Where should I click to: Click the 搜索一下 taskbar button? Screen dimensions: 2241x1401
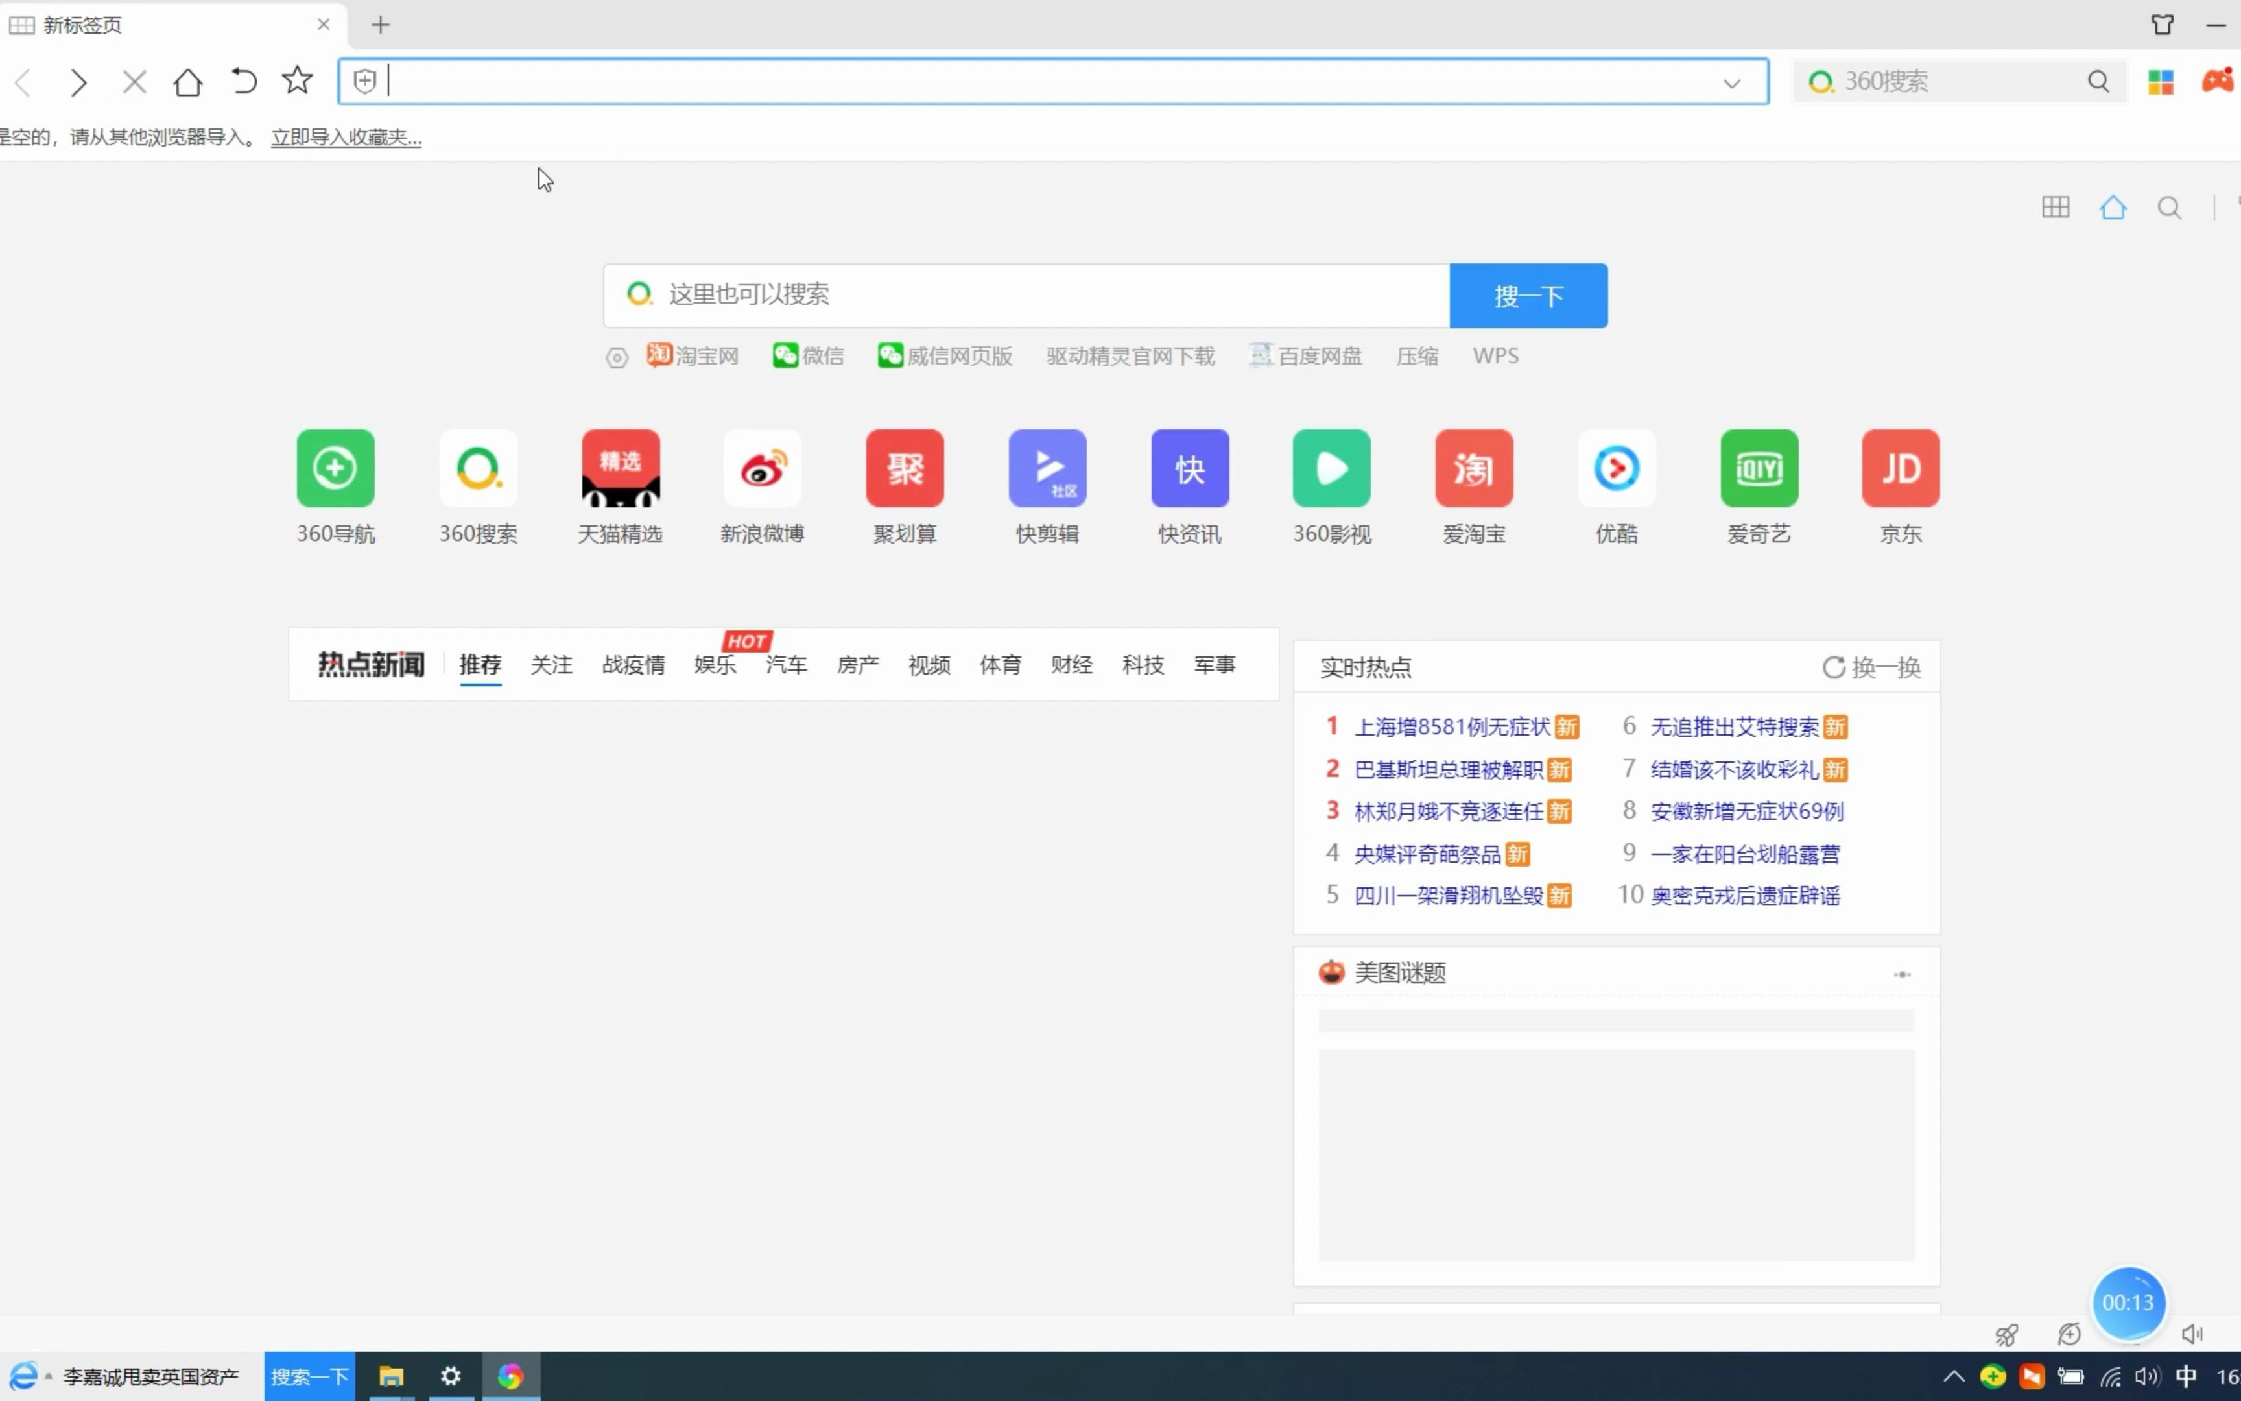[x=309, y=1377]
